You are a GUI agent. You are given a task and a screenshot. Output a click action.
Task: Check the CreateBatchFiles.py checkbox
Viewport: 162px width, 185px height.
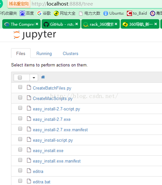[x=20, y=87]
